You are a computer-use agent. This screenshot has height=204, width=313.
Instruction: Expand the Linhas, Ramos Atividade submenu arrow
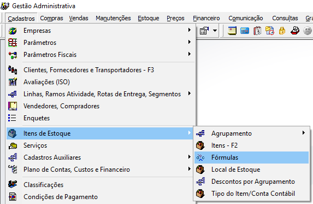(x=189, y=94)
